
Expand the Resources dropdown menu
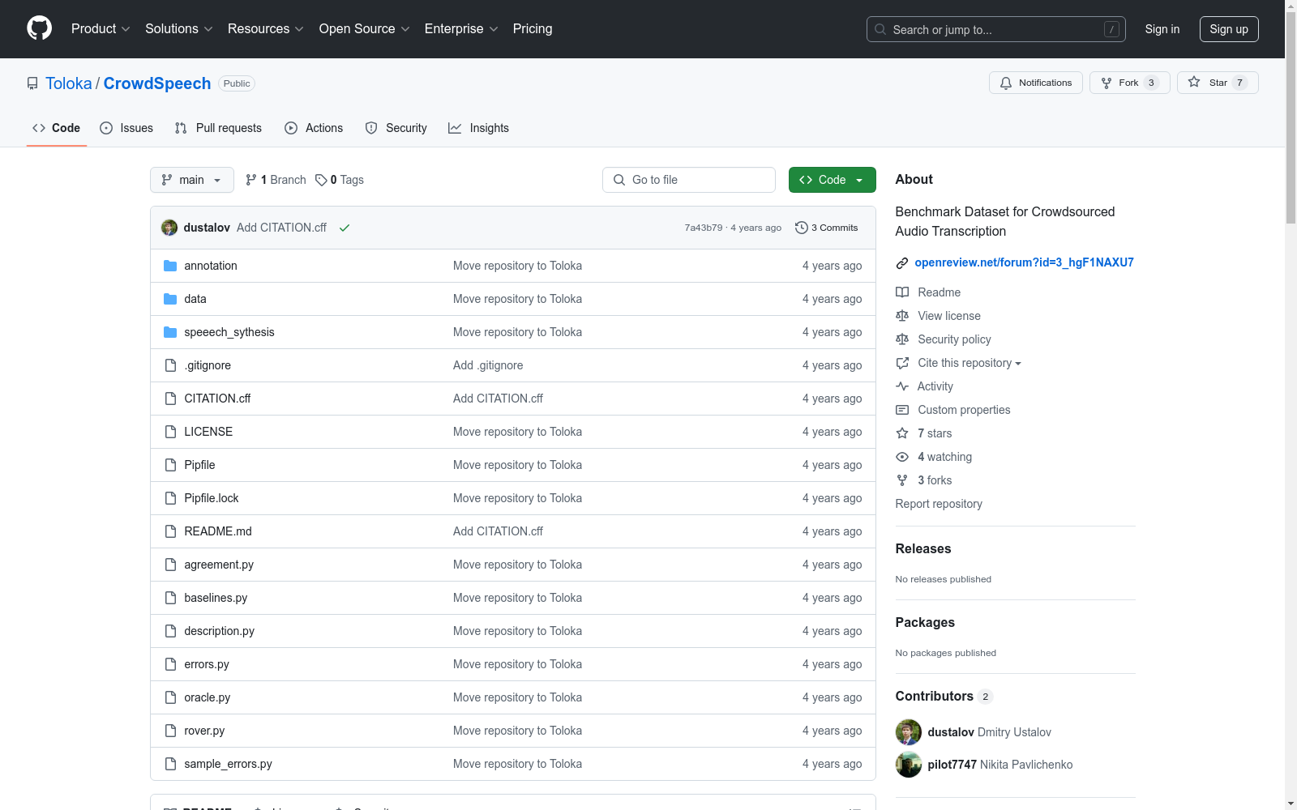click(266, 28)
